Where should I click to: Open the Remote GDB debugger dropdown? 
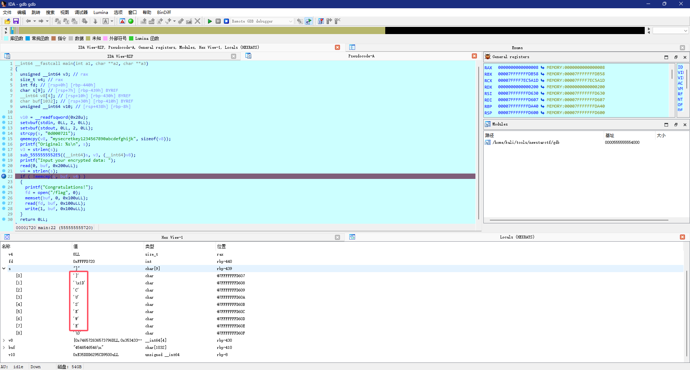pos(262,21)
